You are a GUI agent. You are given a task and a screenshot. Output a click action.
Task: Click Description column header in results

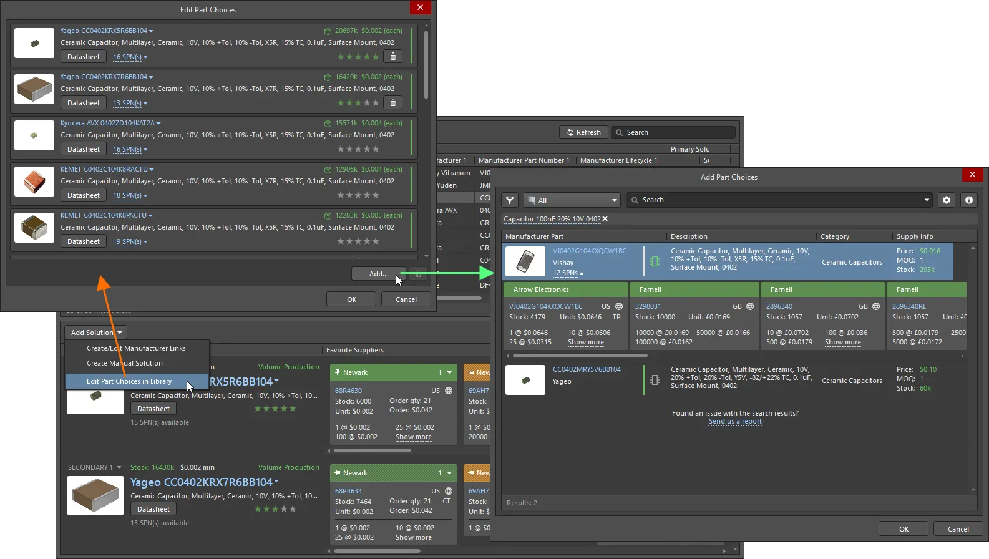[689, 236]
